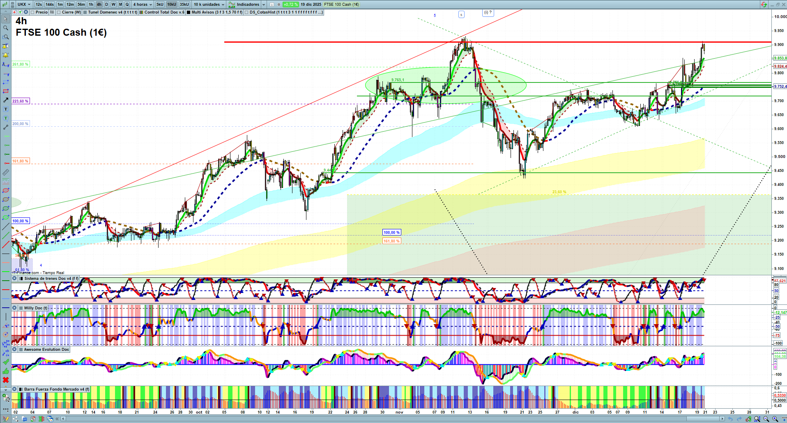Click the price list icon beside Precio
Screen dimensions: 787x423
coord(52,12)
